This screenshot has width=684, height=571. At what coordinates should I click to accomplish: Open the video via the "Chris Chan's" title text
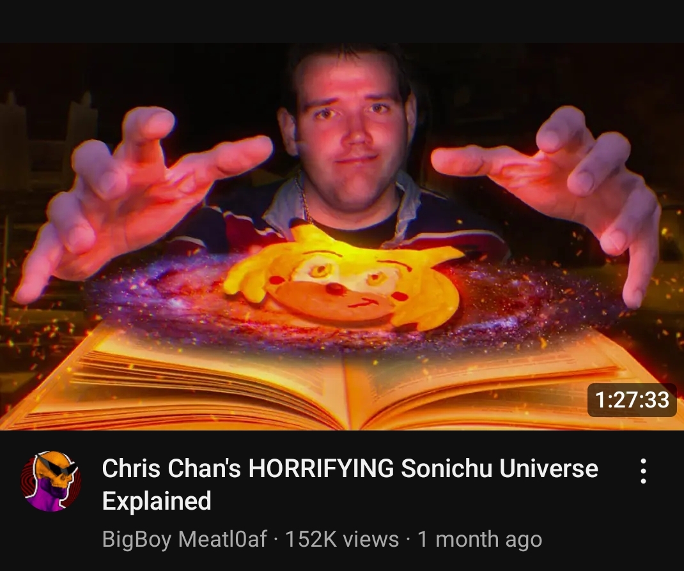pos(171,468)
